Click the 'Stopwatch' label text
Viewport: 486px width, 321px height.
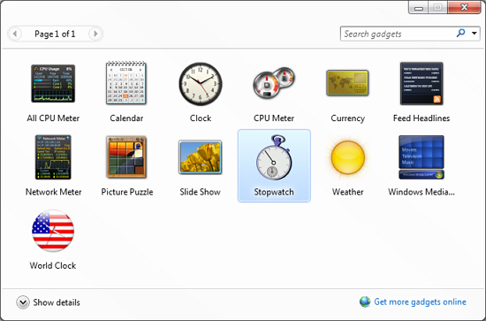[274, 192]
